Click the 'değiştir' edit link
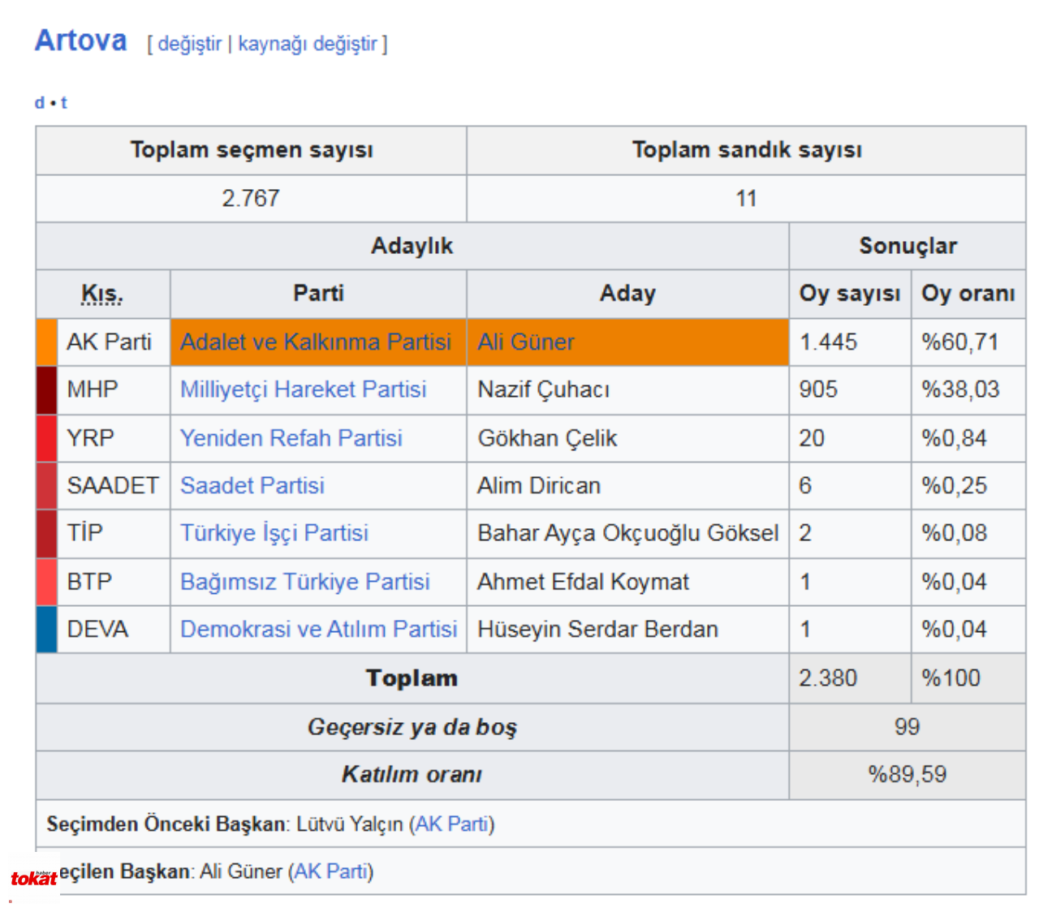 tap(189, 44)
